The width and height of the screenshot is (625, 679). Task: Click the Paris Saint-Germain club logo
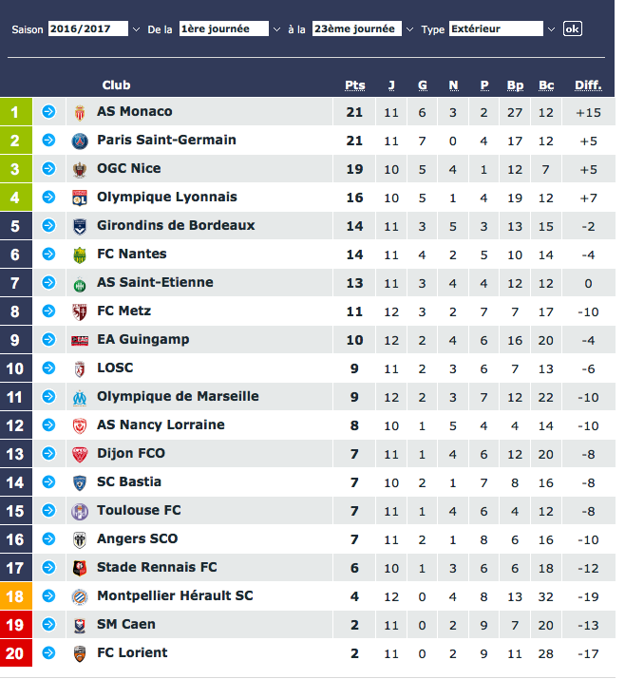(x=80, y=141)
